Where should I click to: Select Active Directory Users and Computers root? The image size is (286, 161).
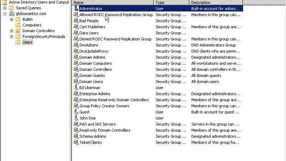[39, 2]
